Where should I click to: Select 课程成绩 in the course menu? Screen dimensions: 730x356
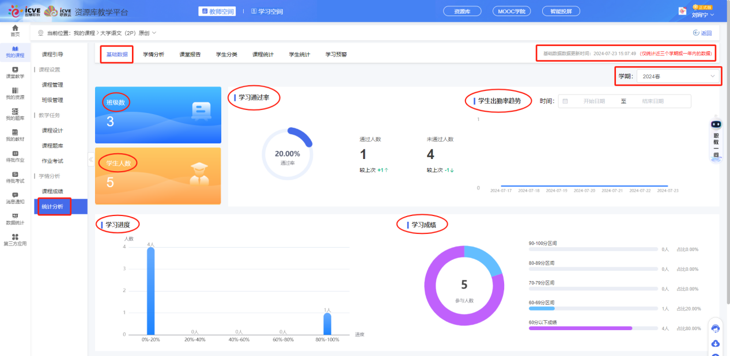[52, 191]
